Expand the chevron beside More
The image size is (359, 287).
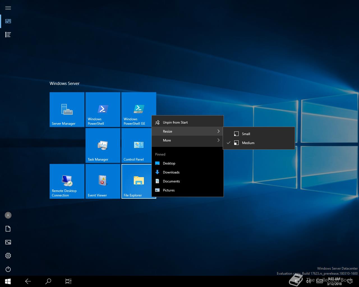click(218, 140)
